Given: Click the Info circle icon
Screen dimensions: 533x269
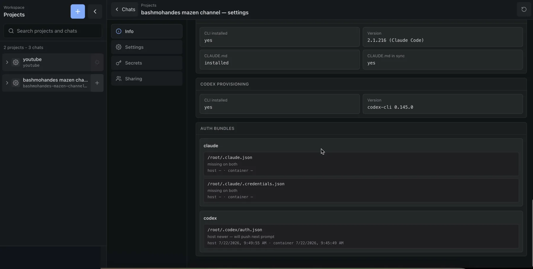Looking at the screenshot, I should (x=118, y=31).
